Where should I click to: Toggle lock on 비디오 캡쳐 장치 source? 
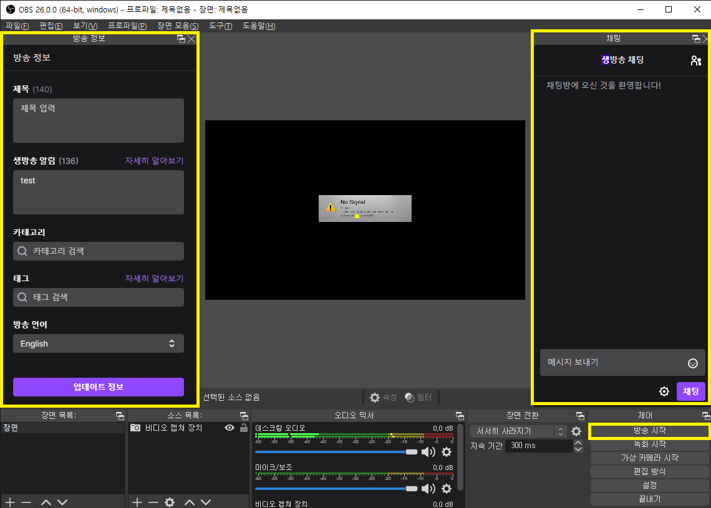click(x=244, y=428)
